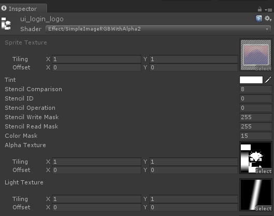The height and width of the screenshot is (216, 274).
Task: Switch to the Inspector tab
Action: pos(23,9)
